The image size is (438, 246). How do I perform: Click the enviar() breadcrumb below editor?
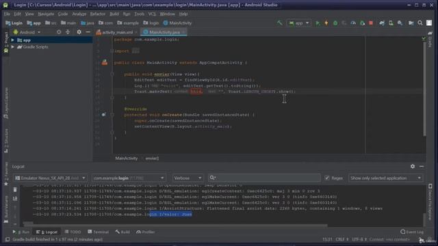pos(152,159)
